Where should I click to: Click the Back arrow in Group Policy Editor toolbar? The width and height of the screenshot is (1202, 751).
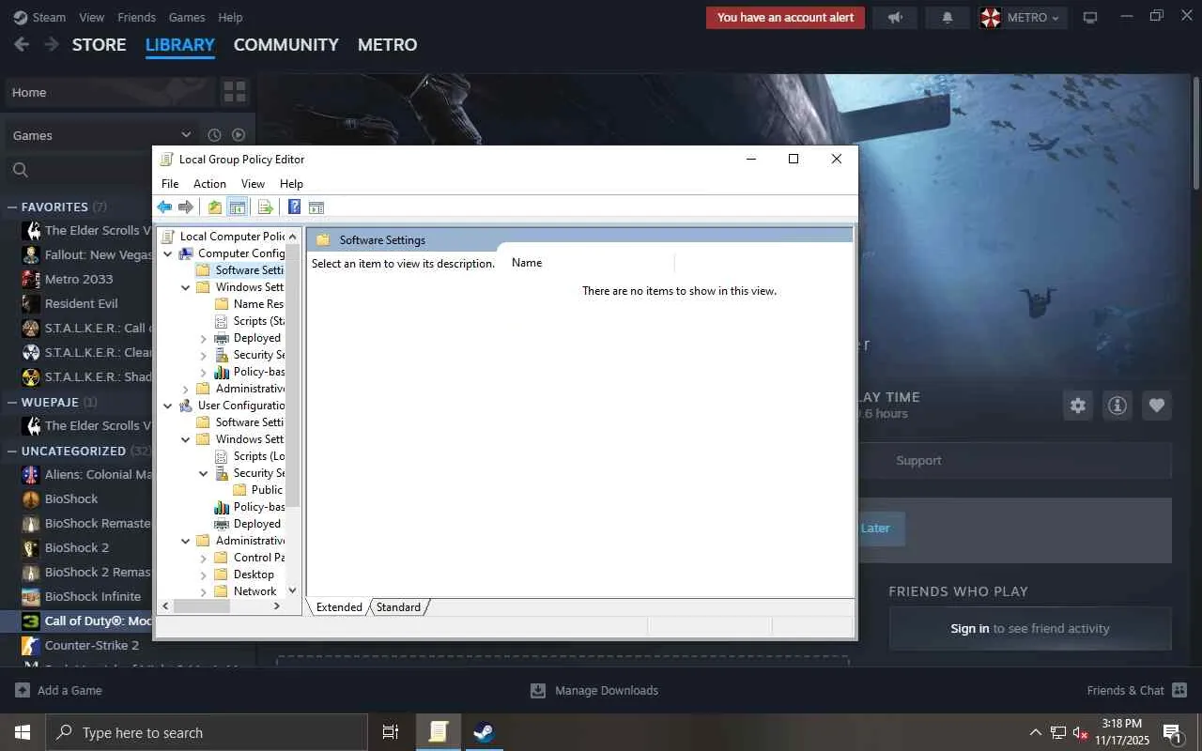tap(164, 207)
